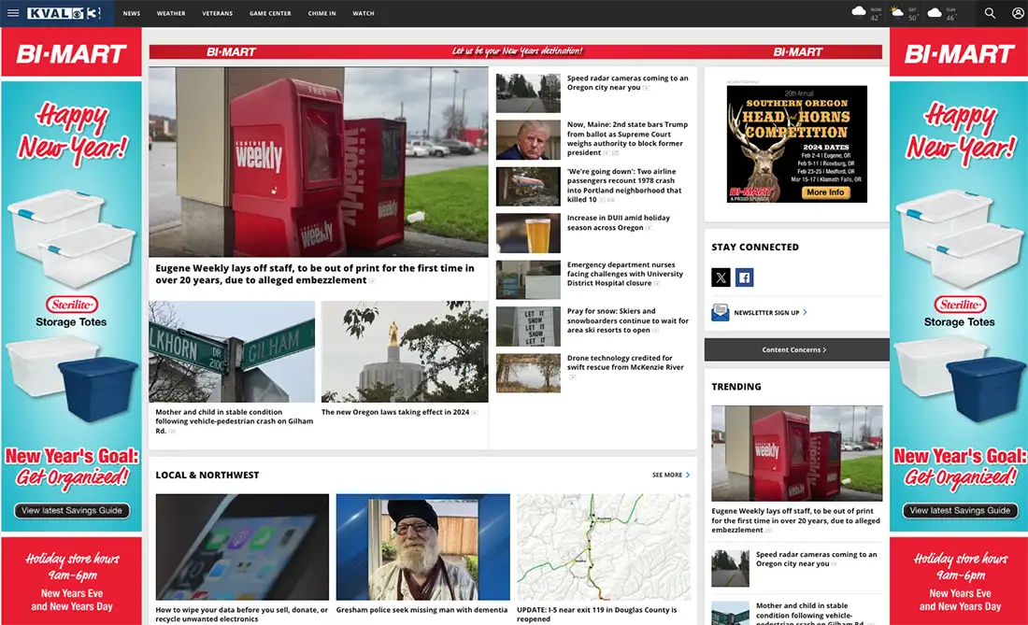The image size is (1028, 625).
Task: Click the KVAL 13 logo
Action: click(x=64, y=13)
